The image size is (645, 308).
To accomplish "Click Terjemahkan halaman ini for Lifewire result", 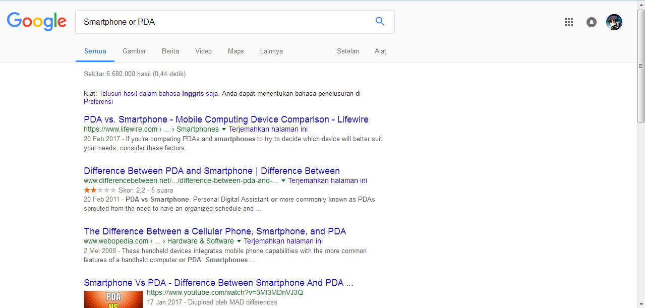I will 268,129.
